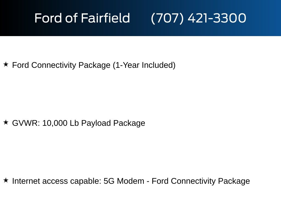Click the "Payload Package" text
The height and width of the screenshot is (210, 281).
pos(113,123)
